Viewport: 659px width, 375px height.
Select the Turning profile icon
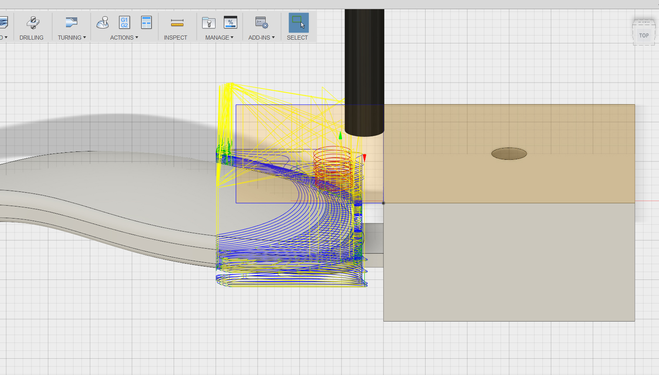point(71,23)
